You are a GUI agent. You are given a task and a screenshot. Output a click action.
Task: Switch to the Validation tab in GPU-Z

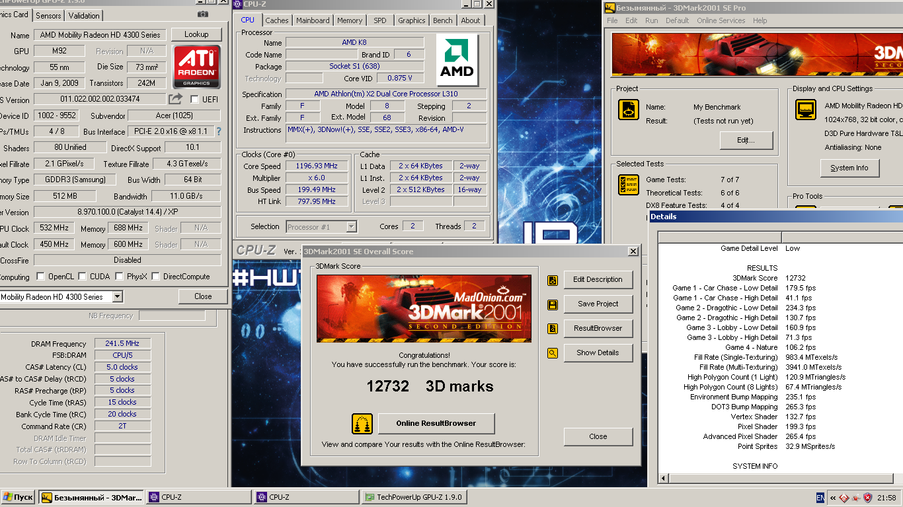tap(84, 15)
